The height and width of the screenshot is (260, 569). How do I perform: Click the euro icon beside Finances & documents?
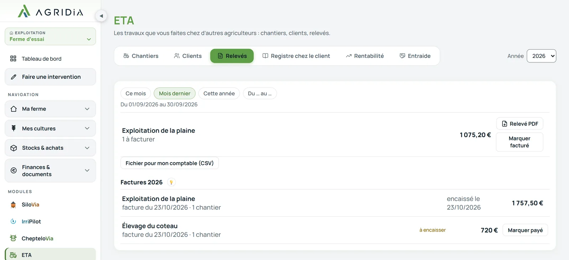pos(14,171)
